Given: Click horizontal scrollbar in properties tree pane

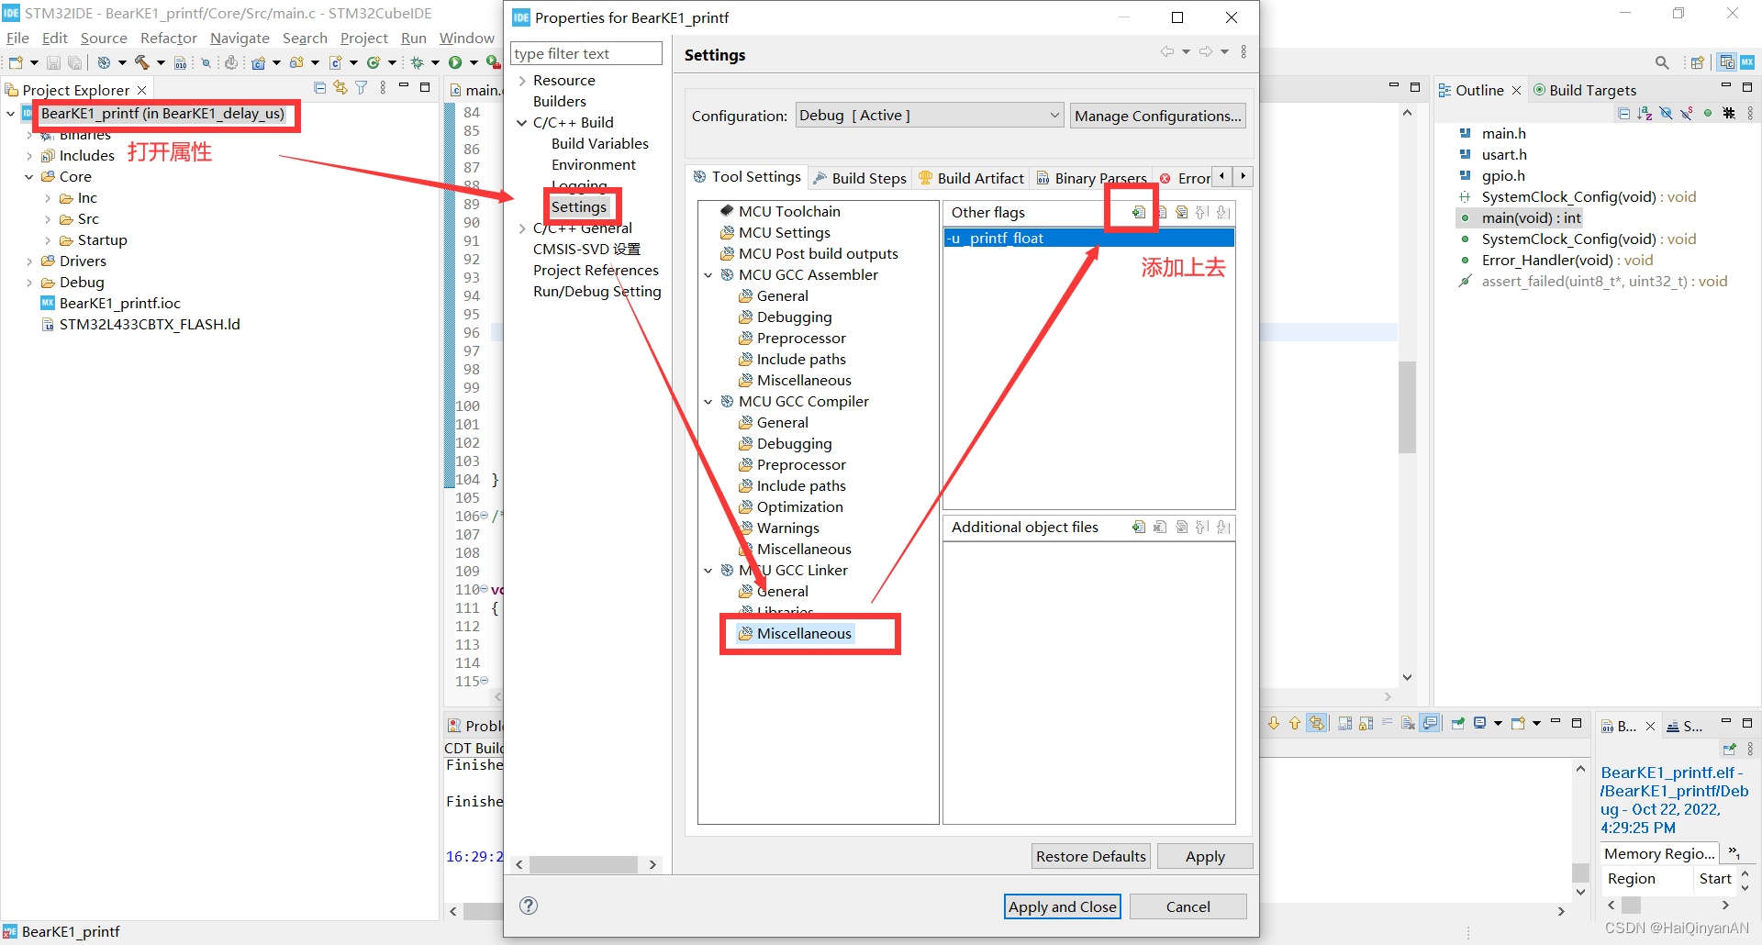Looking at the screenshot, I should 584,864.
